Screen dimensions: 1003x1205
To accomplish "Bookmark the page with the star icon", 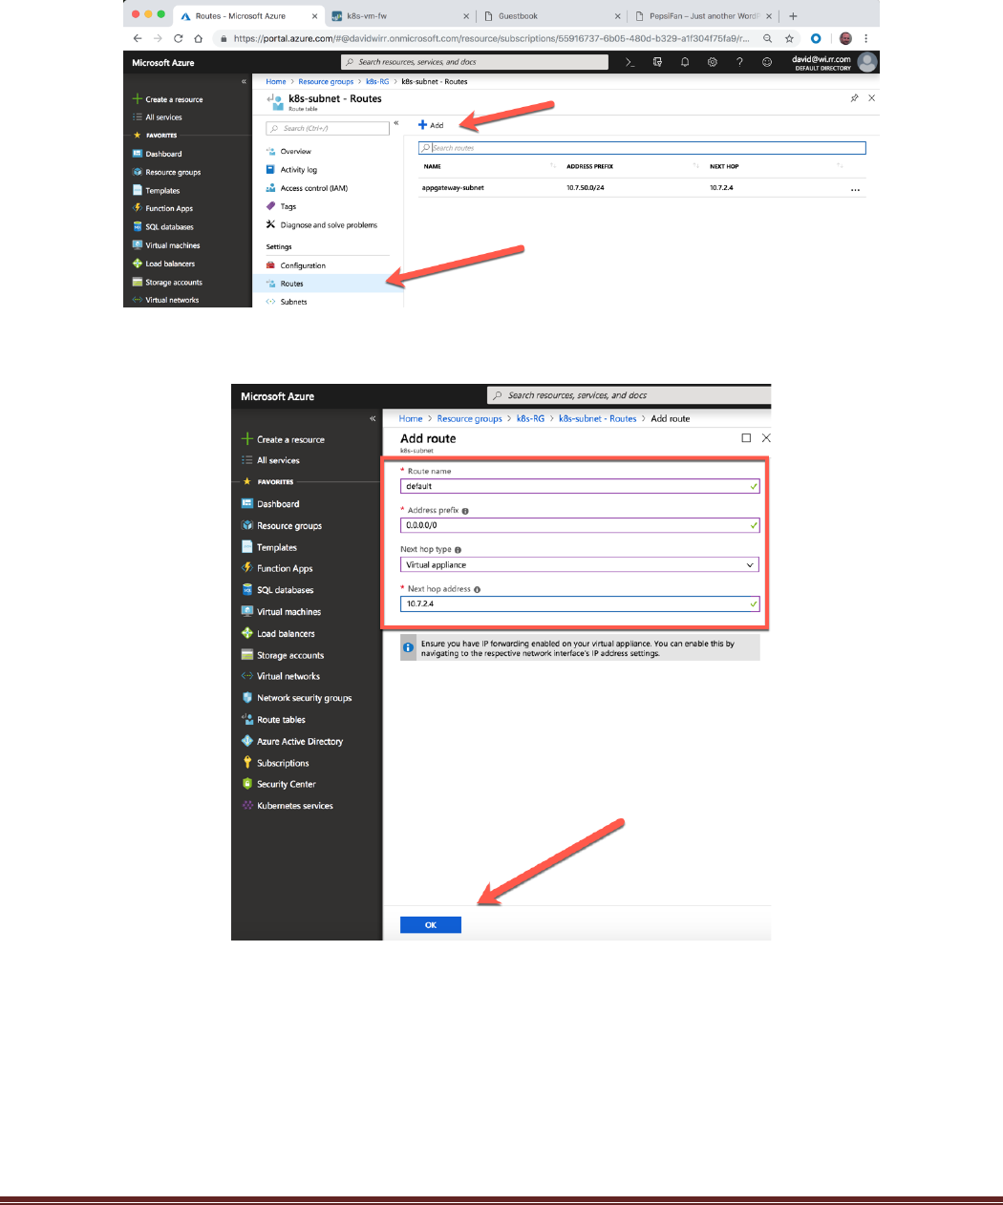I will tap(789, 39).
